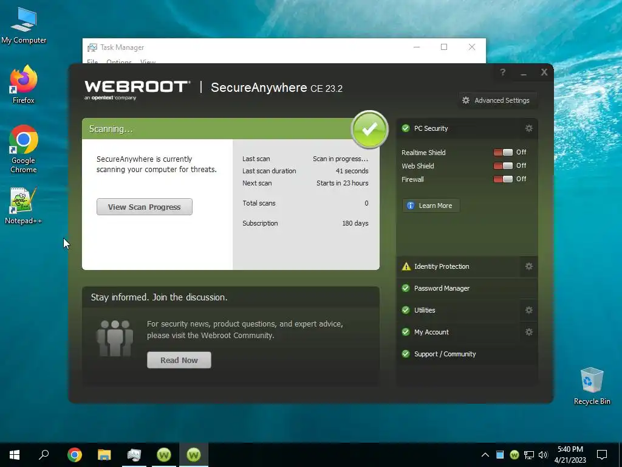The width and height of the screenshot is (622, 467).
Task: Open taskbar search magnifier
Action: (44, 455)
